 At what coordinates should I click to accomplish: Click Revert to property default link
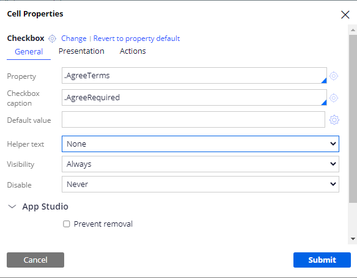[136, 38]
